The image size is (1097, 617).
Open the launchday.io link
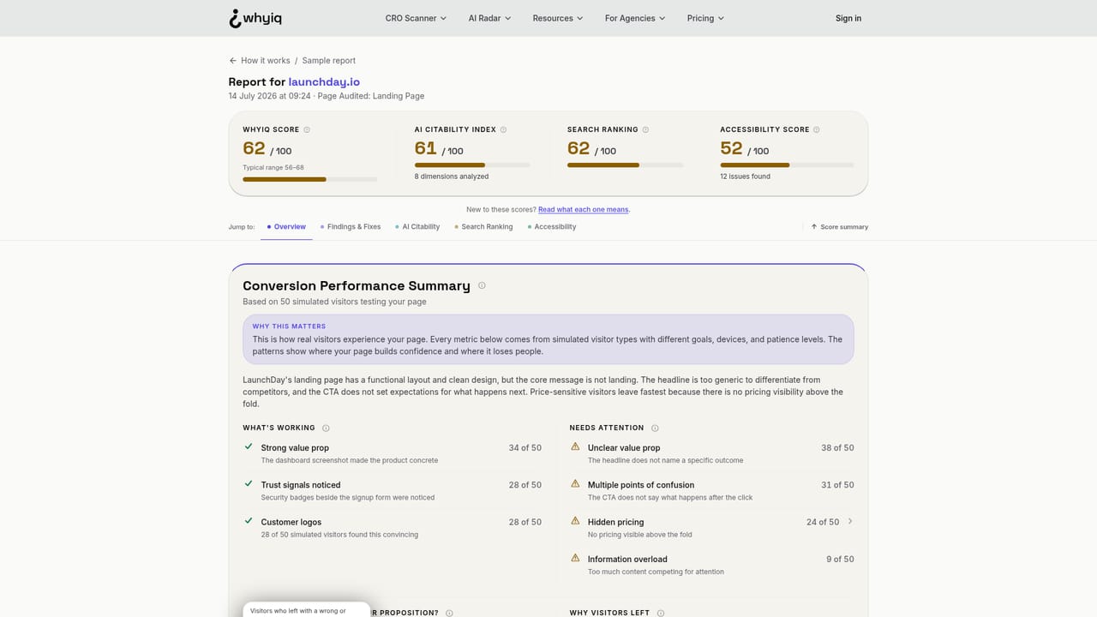click(324, 81)
